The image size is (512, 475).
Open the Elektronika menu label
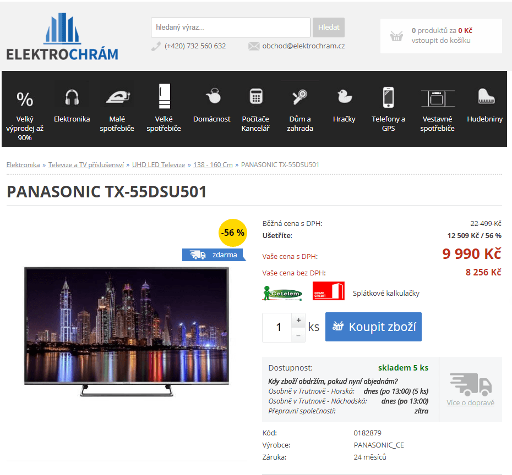pyautogui.click(x=72, y=119)
